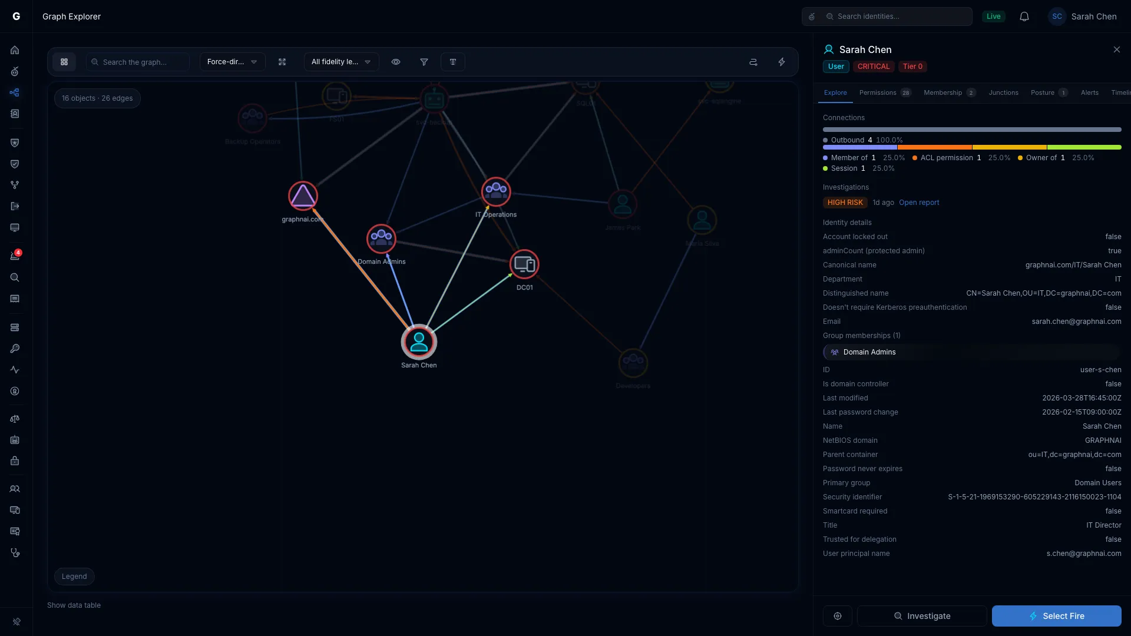The image size is (1131, 636).
Task: Open the exit-arrow icon in the sidebar
Action: (x=15, y=206)
